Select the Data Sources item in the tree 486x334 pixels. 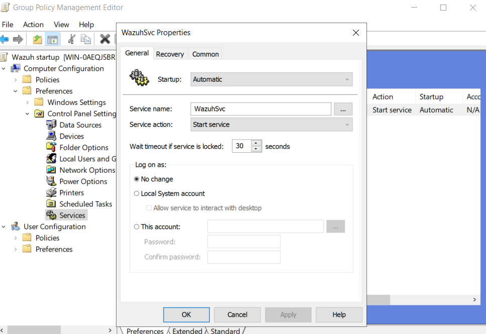80,125
